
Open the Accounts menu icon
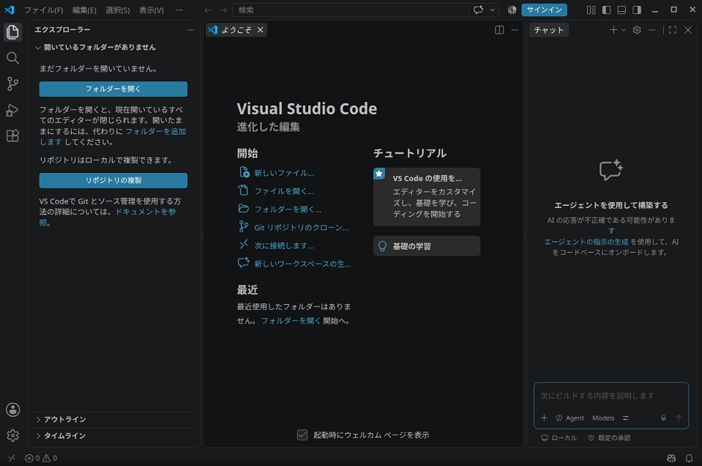(12, 410)
